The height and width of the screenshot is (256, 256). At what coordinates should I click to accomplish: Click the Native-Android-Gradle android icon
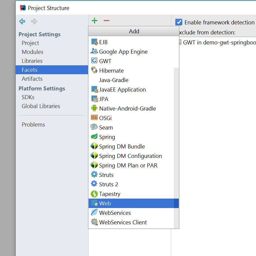point(94,108)
